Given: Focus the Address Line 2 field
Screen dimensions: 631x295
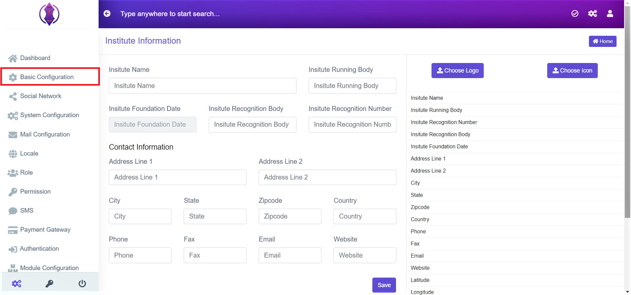Looking at the screenshot, I should 327,177.
